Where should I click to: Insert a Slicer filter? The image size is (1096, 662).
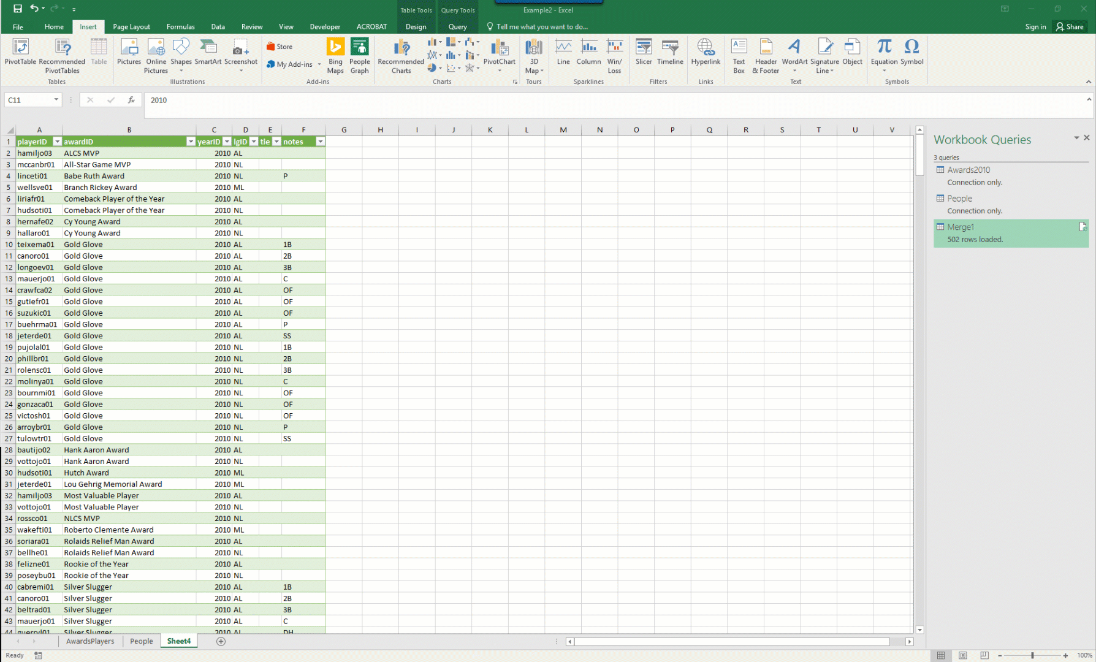tap(644, 51)
